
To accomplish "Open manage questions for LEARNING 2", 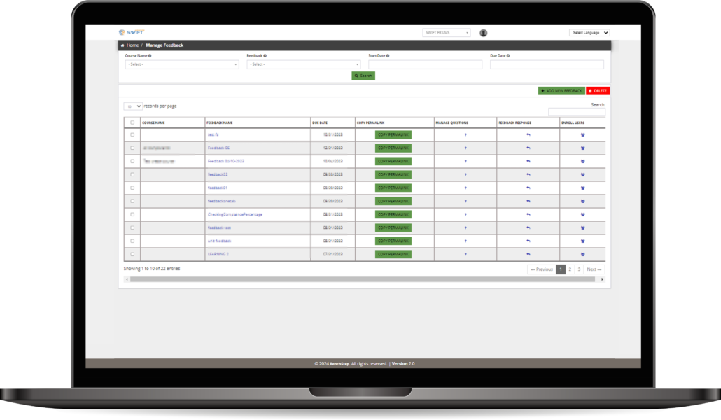I will [465, 254].
